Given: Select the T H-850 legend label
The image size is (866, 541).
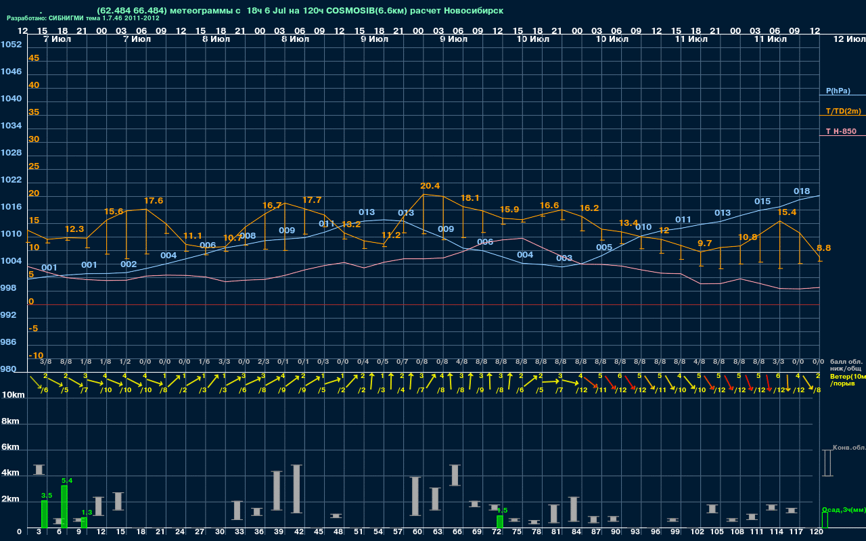Looking at the screenshot, I should (841, 131).
